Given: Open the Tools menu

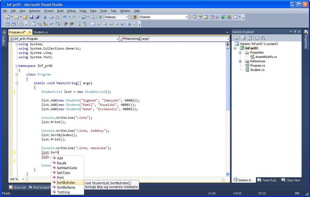Looking at the screenshot, I should click(x=104, y=11).
